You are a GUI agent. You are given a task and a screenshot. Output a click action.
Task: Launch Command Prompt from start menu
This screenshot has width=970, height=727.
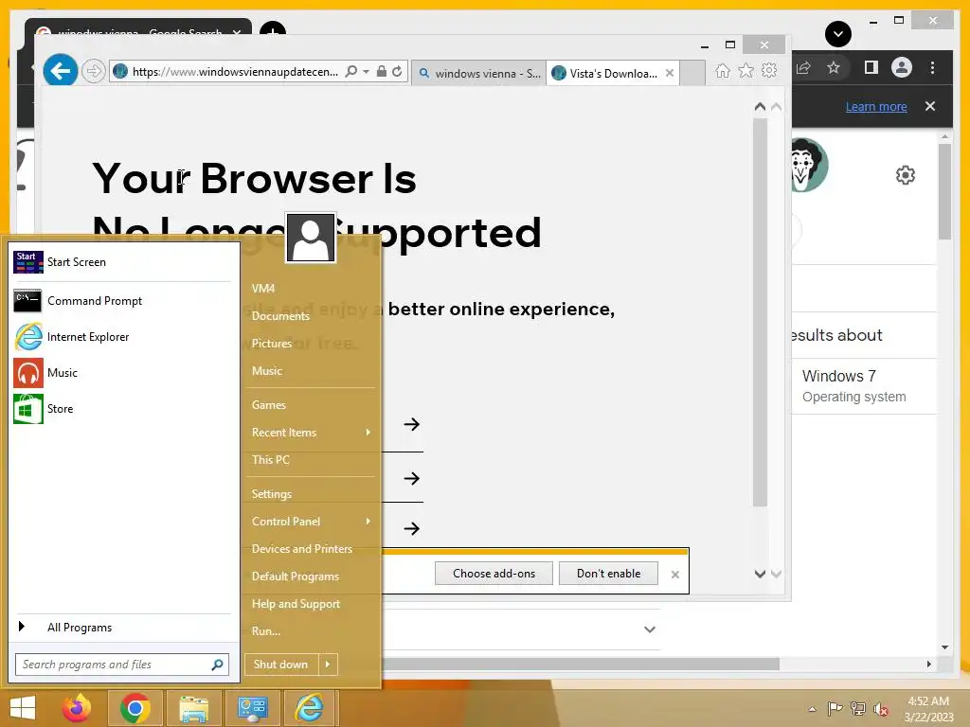121,301
